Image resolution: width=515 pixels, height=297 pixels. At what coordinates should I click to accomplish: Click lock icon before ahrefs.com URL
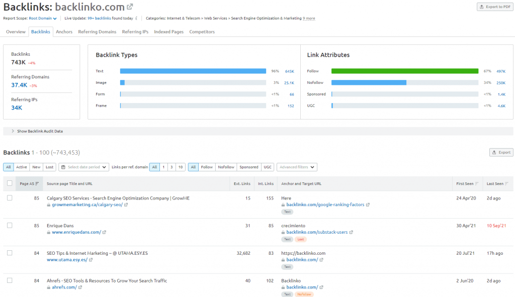click(x=49, y=287)
